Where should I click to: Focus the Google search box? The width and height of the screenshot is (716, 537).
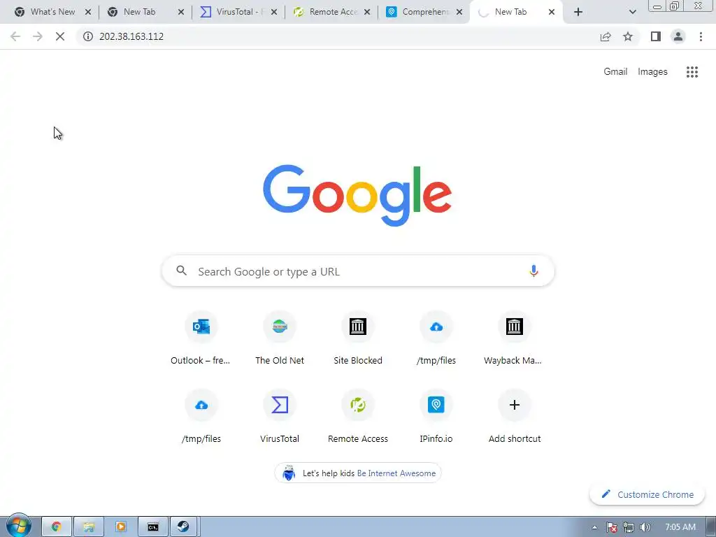[x=358, y=271]
